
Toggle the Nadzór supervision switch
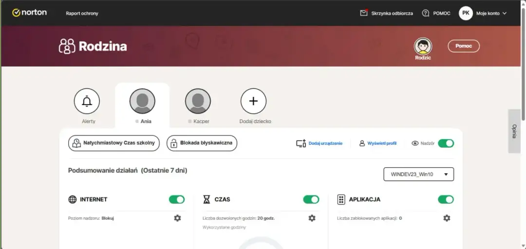pos(446,143)
